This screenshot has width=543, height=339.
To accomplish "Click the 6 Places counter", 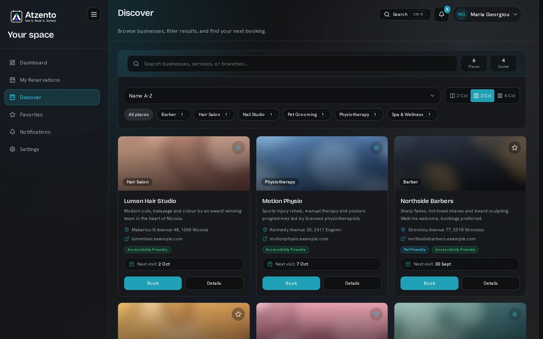I will (x=474, y=63).
